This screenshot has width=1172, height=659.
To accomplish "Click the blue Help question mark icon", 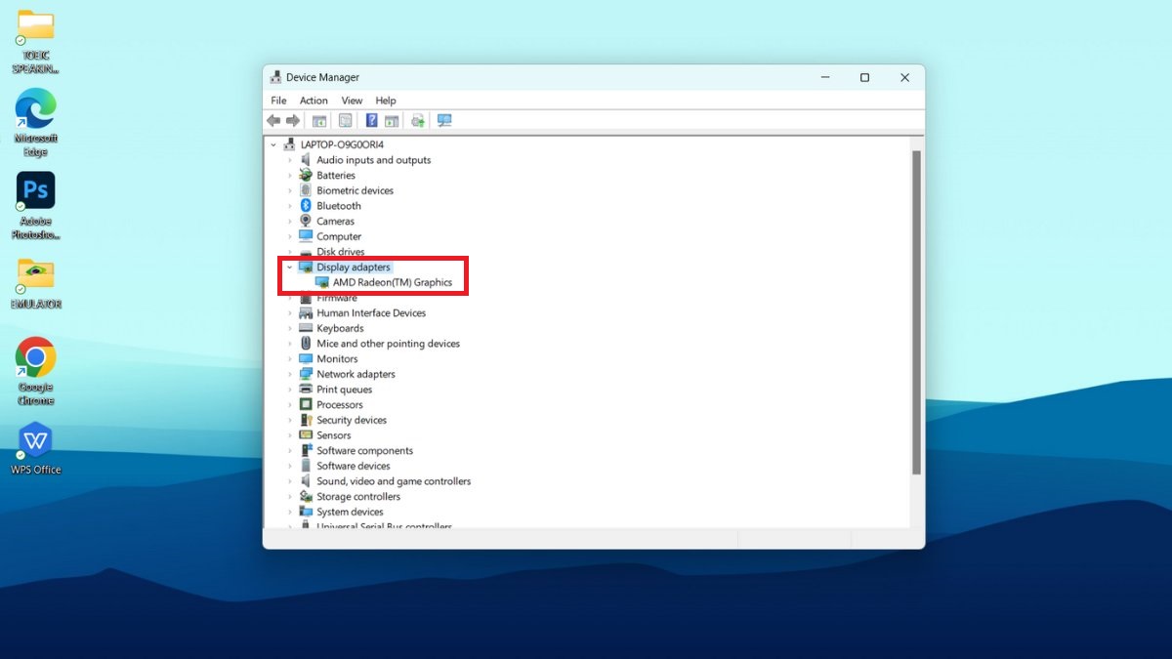I will coord(371,121).
